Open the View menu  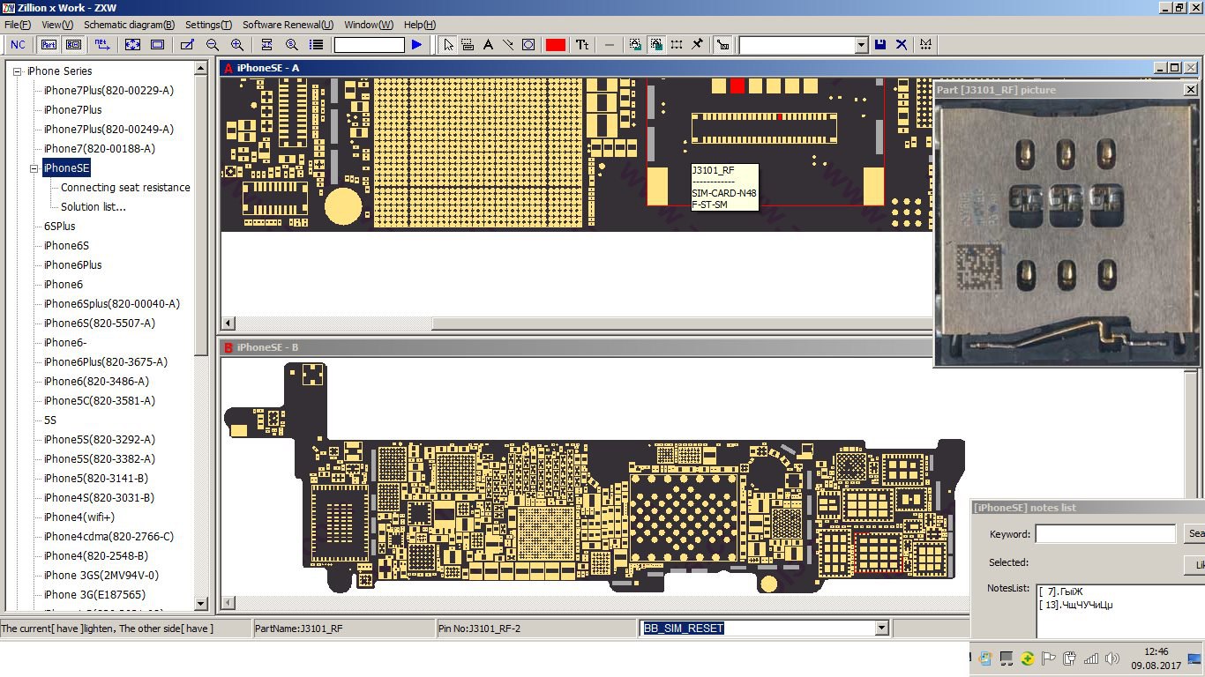click(x=57, y=25)
